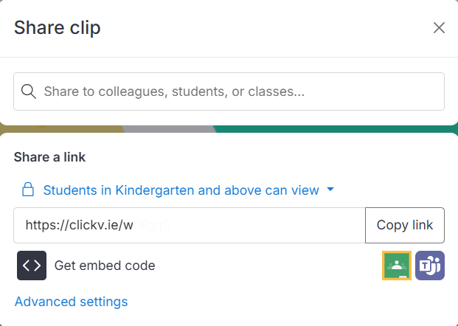Click the green background strip between panels
458x326 pixels.
coord(336,129)
